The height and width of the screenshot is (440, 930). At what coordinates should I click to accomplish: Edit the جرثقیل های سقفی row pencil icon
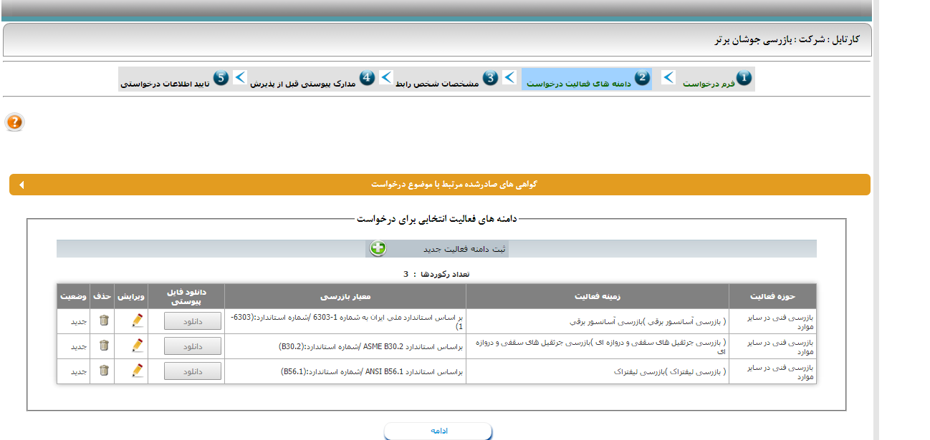point(138,346)
